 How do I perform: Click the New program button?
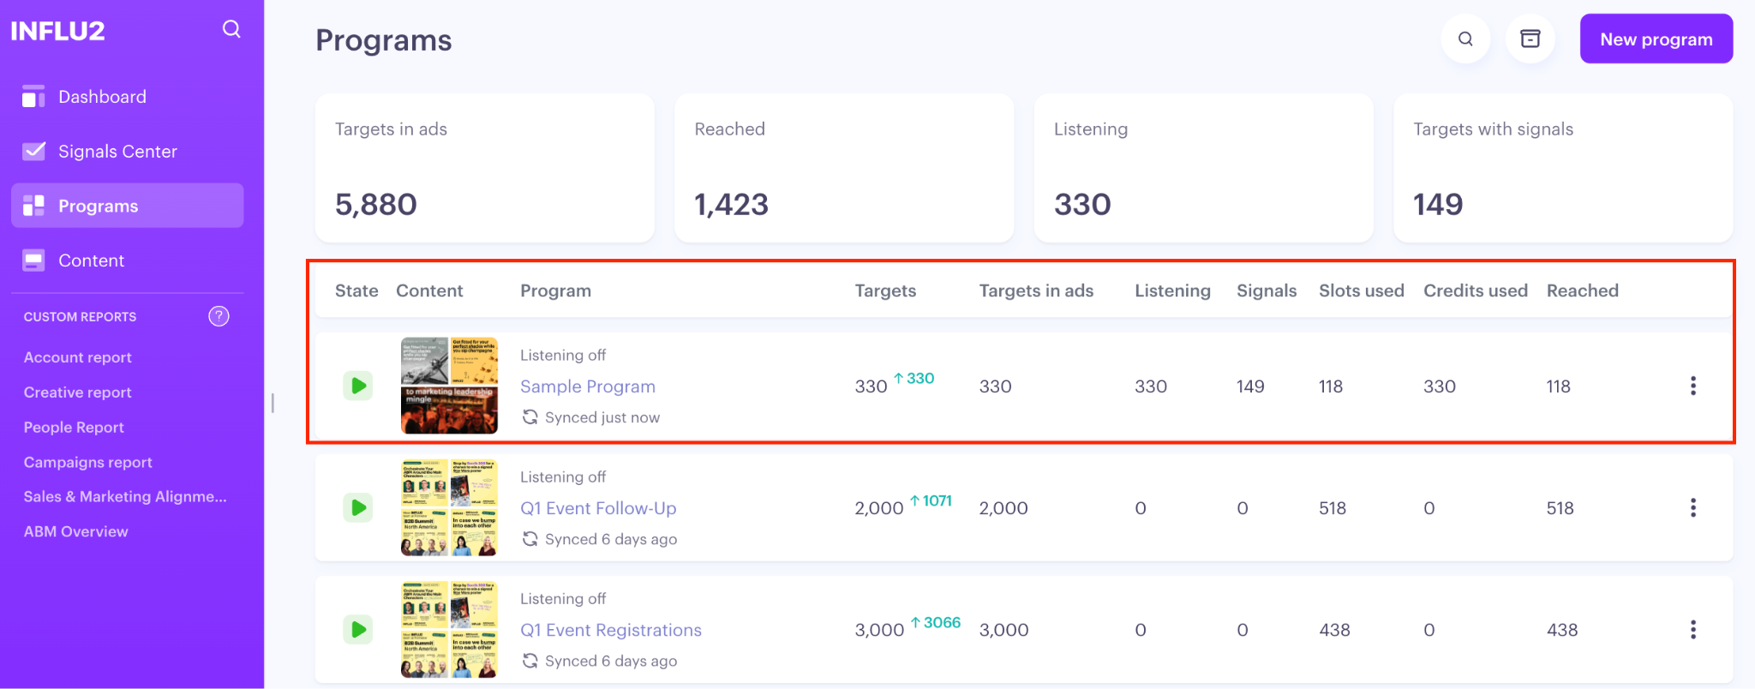pyautogui.click(x=1656, y=39)
